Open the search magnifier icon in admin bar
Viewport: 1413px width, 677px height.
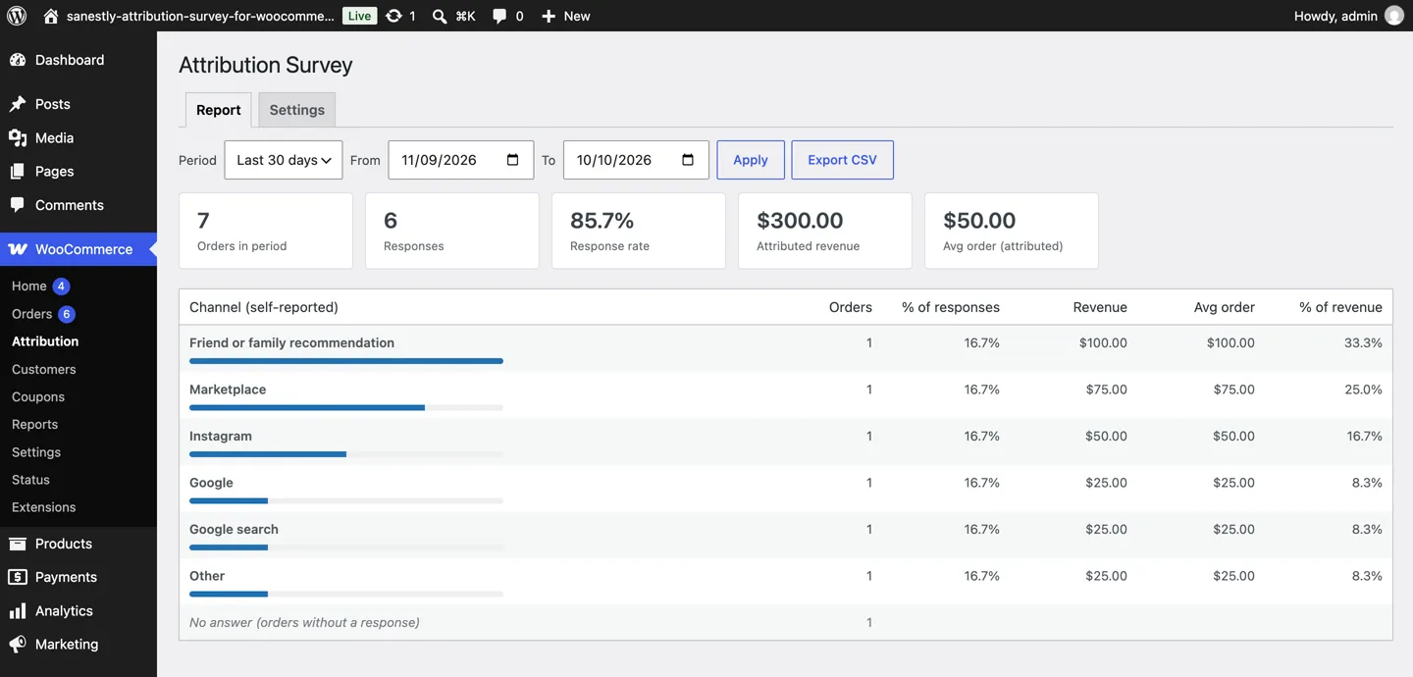click(441, 16)
